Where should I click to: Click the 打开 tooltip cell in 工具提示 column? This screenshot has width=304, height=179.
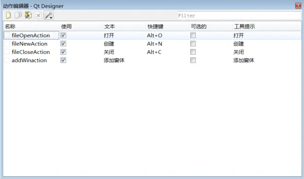point(239,35)
